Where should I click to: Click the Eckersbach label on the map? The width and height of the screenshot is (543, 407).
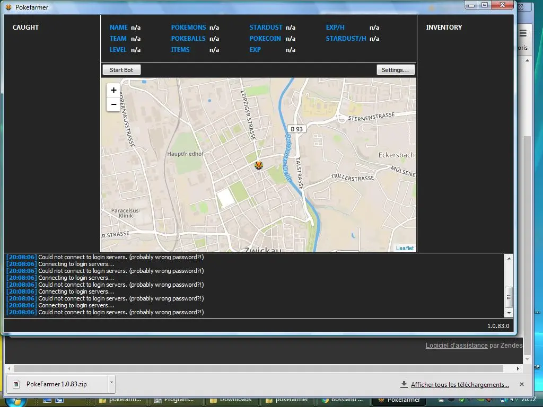point(397,155)
